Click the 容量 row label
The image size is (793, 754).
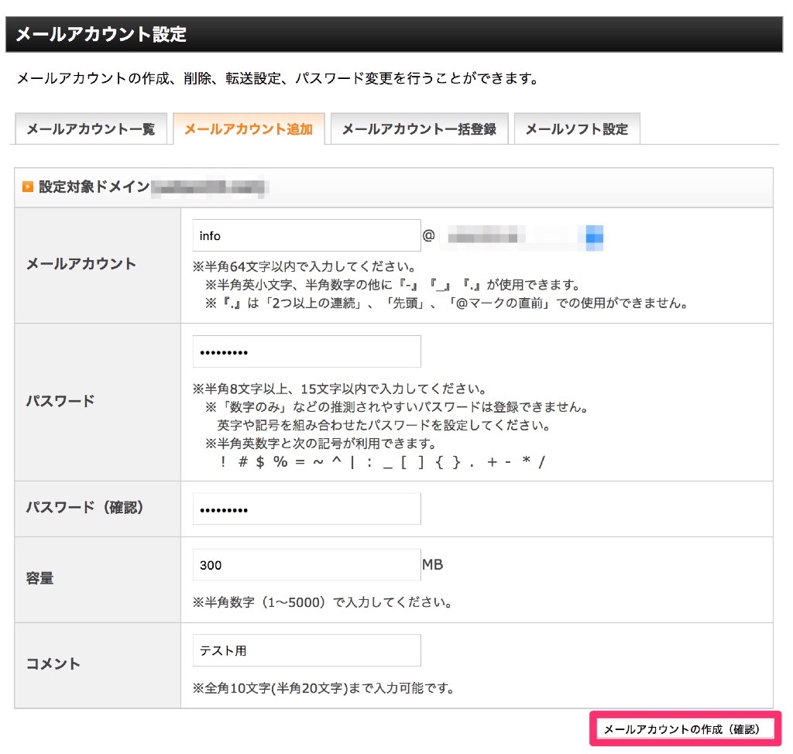(x=42, y=577)
